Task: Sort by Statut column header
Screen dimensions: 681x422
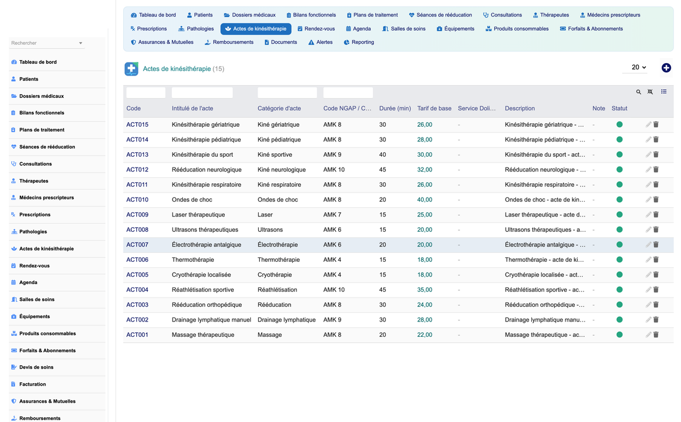Action: tap(620, 108)
